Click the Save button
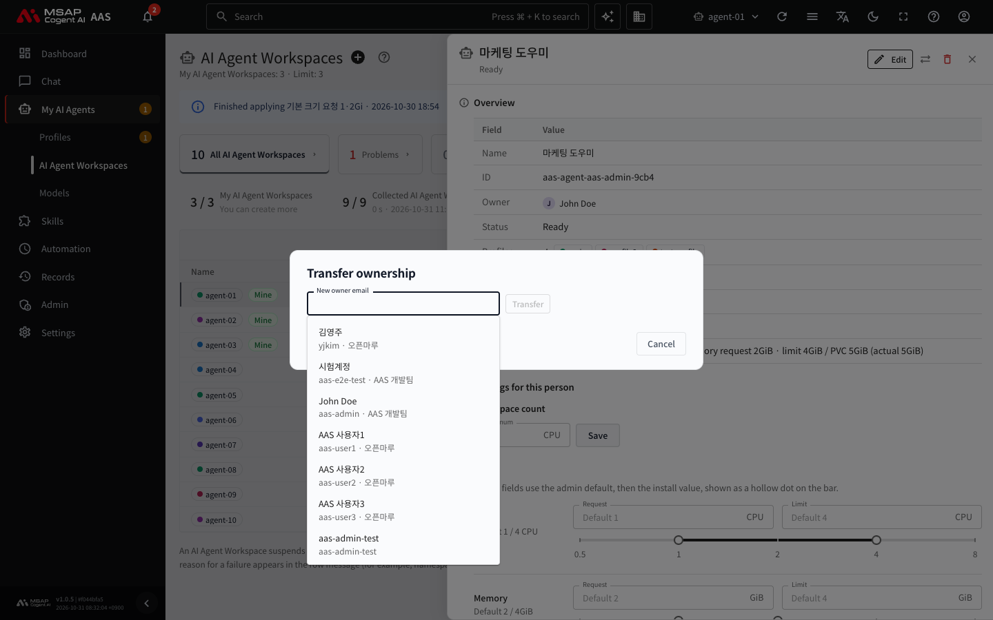 click(598, 435)
